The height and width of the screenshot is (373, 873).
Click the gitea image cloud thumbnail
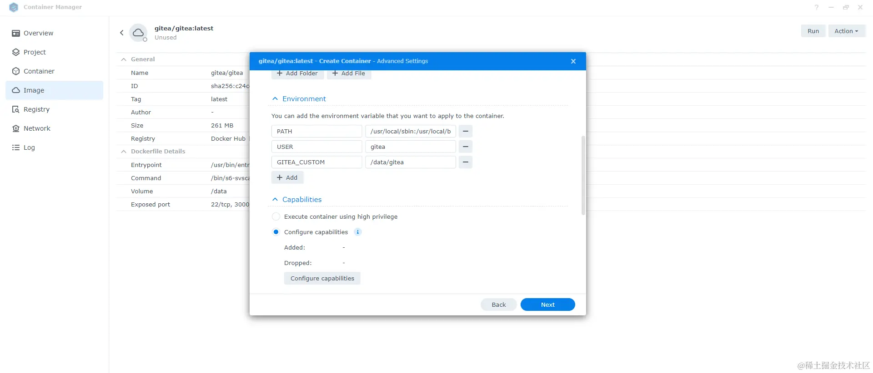(138, 33)
